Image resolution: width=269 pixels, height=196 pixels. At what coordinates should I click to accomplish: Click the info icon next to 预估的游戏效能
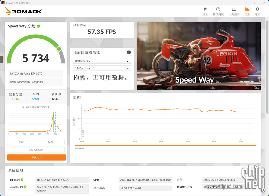tap(129, 52)
